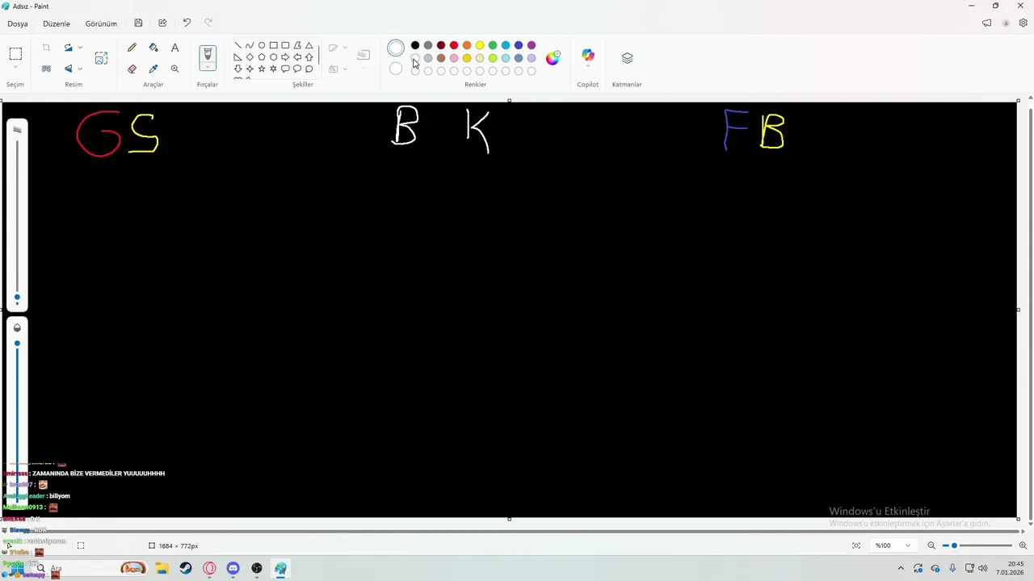Viewport: 1034px width, 581px height.
Task: Select the Fill bucket tool
Action: (153, 48)
